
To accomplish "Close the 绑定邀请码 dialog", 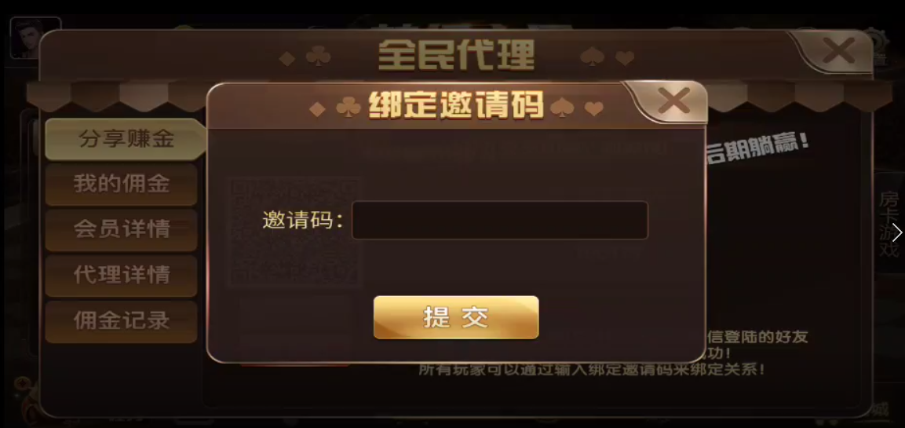I will pos(673,101).
